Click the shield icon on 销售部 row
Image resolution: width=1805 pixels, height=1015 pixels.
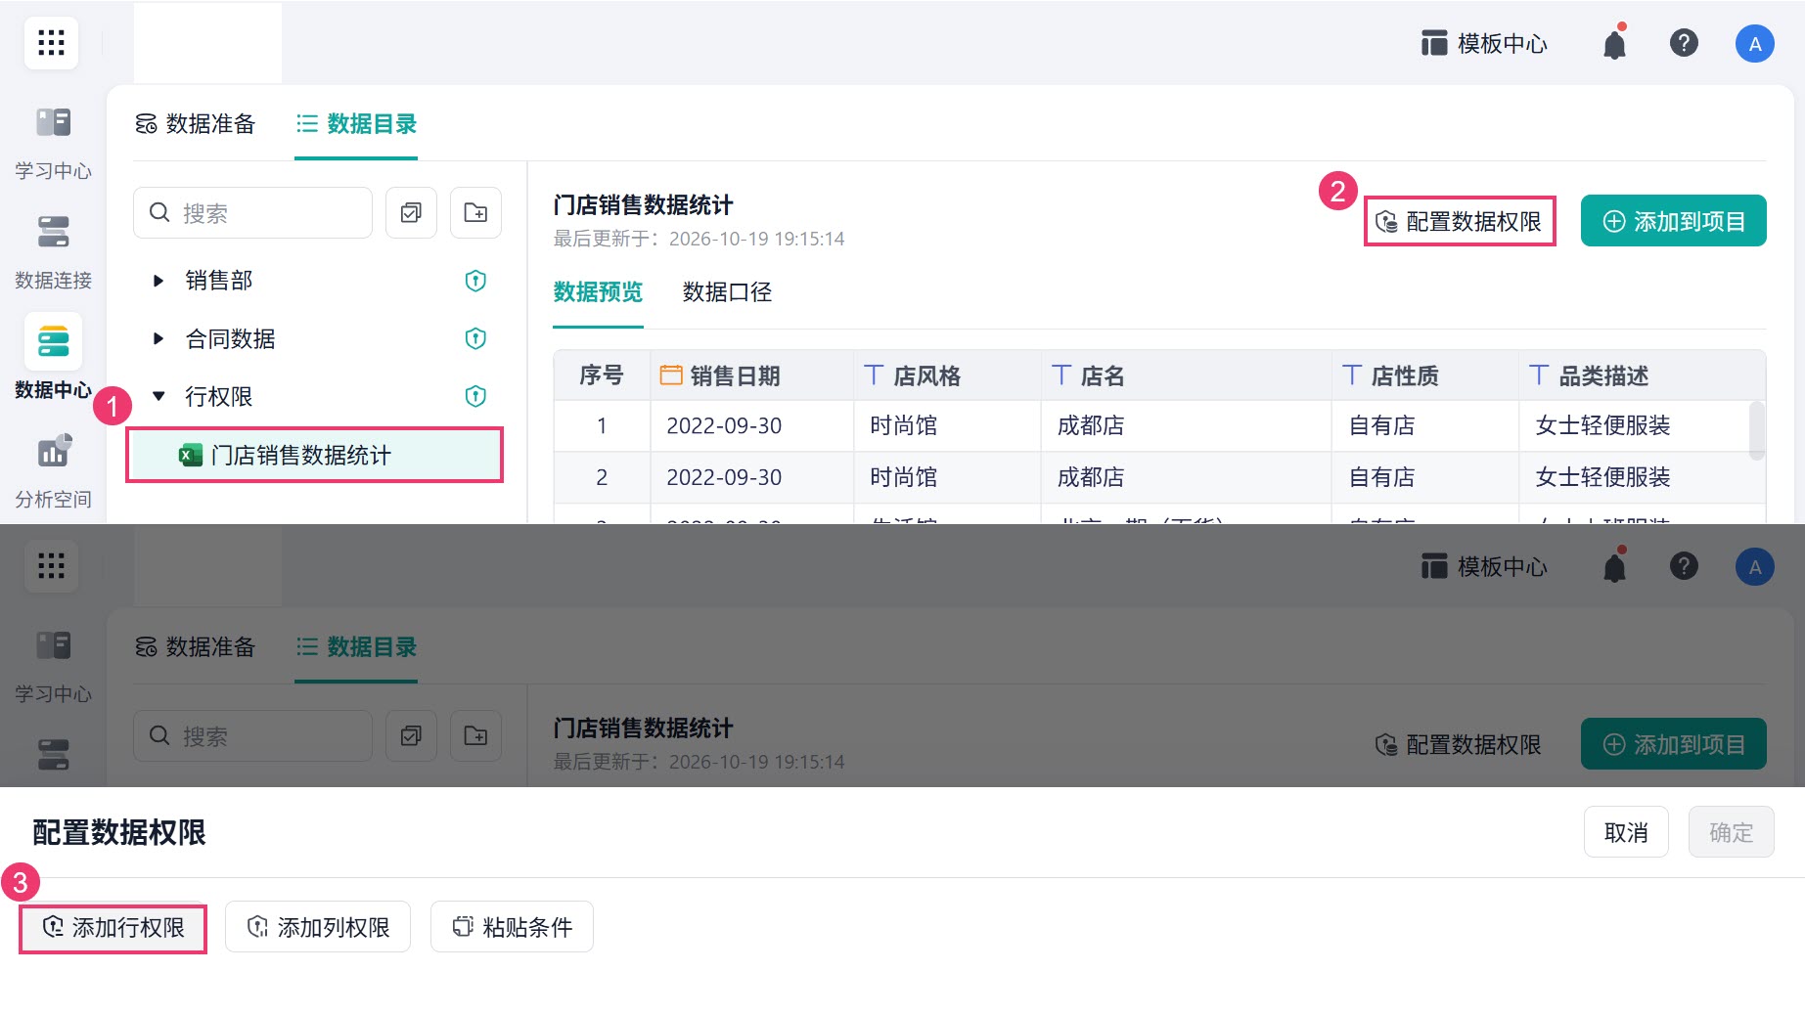point(475,281)
